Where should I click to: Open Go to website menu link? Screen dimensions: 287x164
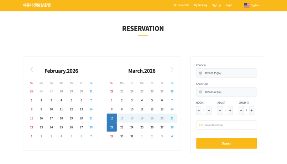tap(181, 5)
